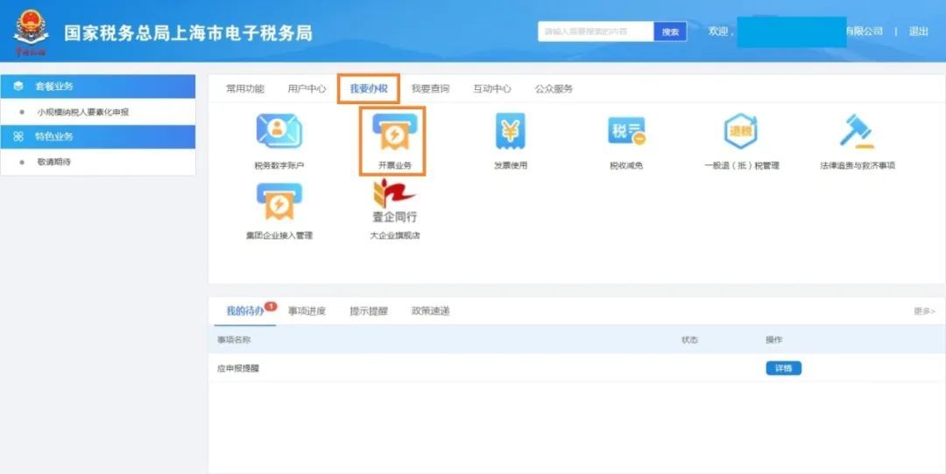Click the 退出 logout link
The image size is (946, 474).
(918, 31)
